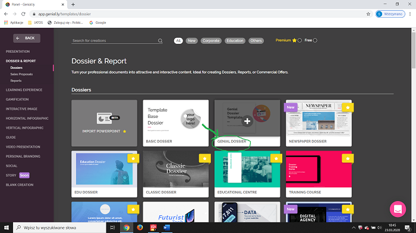Open the chat support bubble
The image size is (416, 233).
point(398,209)
